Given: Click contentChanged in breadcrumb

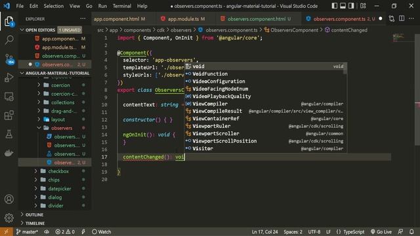Looking at the screenshot, I should tap(349, 30).
